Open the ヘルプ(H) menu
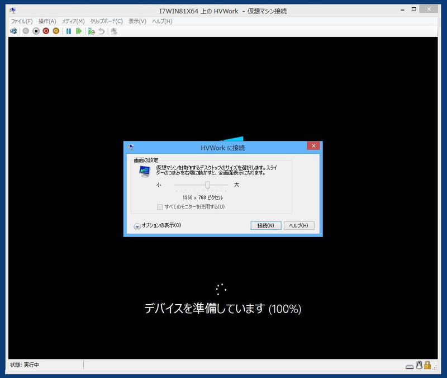447x378 pixels. pyautogui.click(x=162, y=21)
